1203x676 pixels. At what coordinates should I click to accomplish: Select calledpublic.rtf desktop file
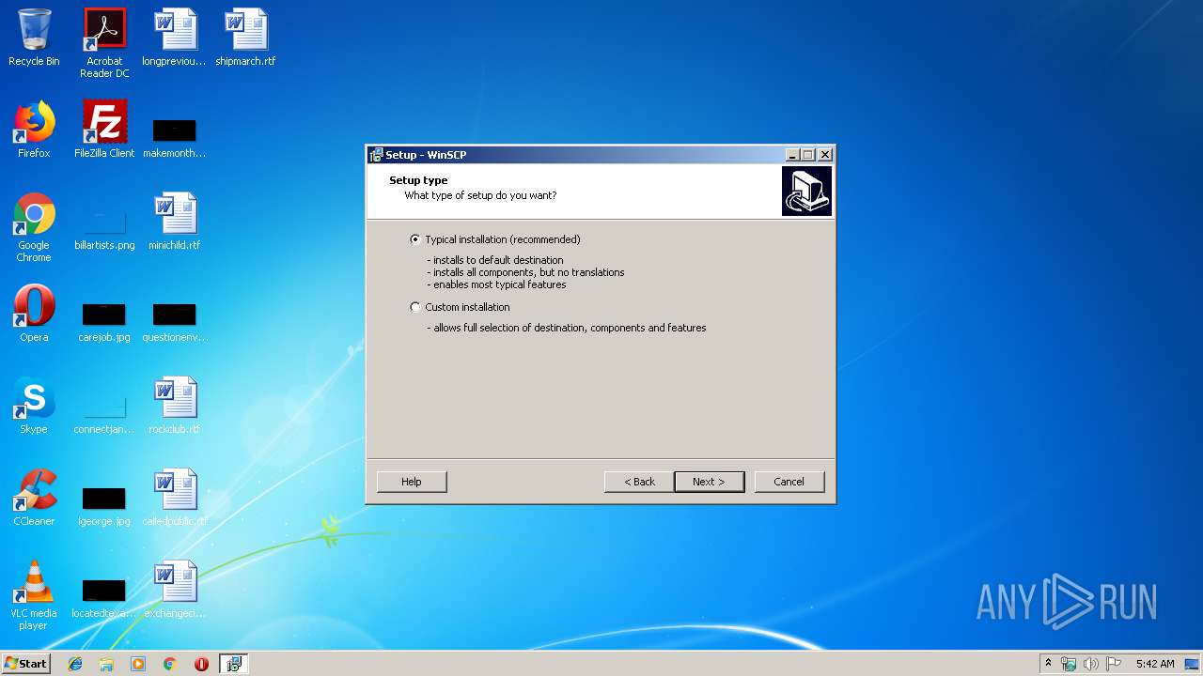click(175, 499)
